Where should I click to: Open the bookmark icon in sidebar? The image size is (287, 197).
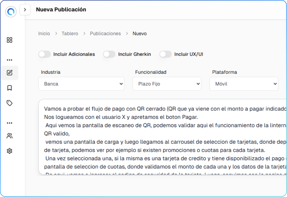(10, 88)
